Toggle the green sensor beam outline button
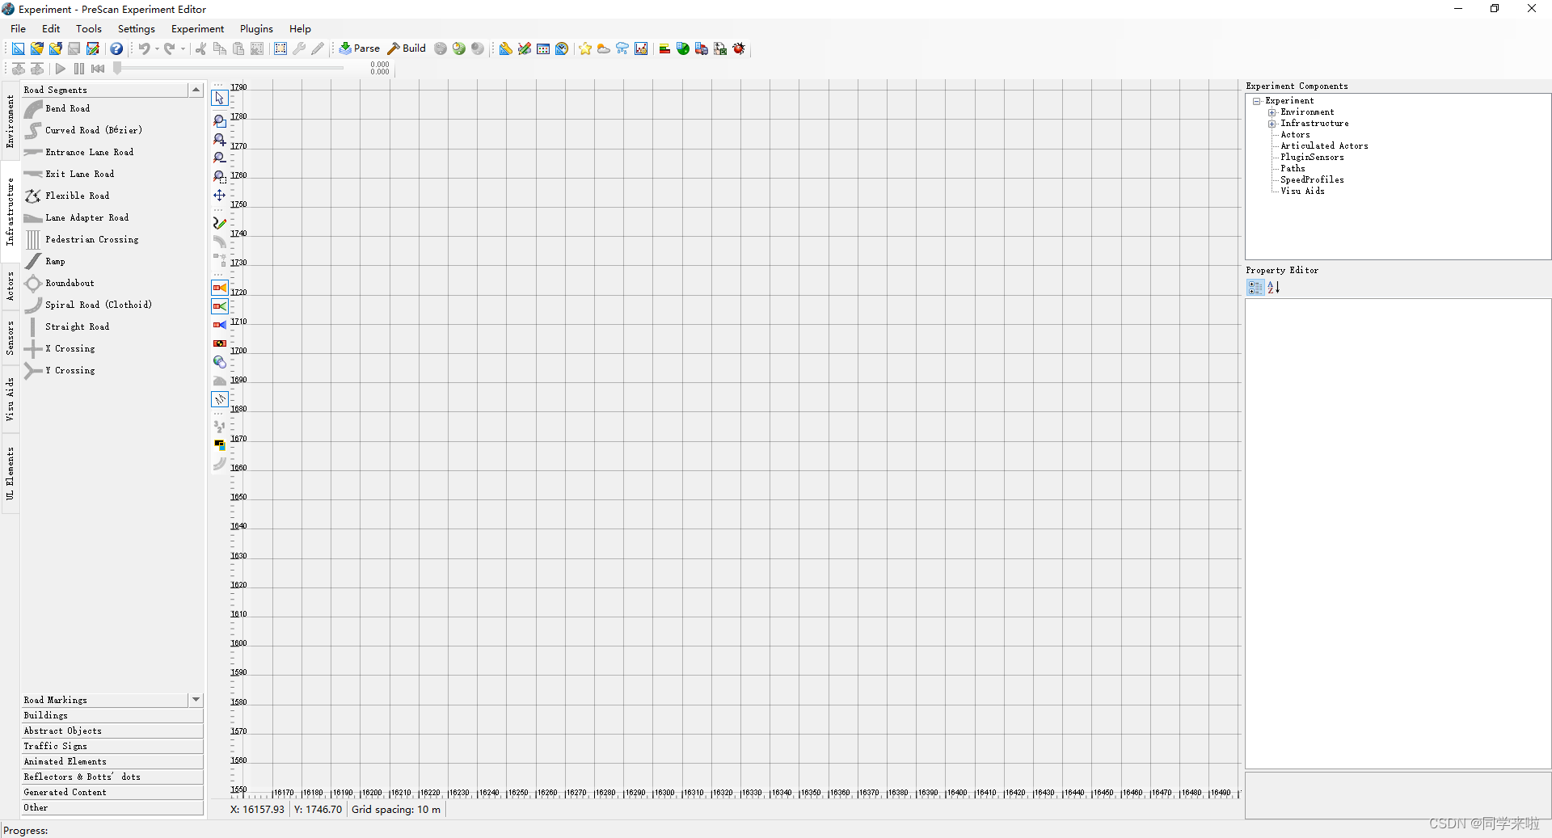The image size is (1552, 838). click(x=220, y=306)
